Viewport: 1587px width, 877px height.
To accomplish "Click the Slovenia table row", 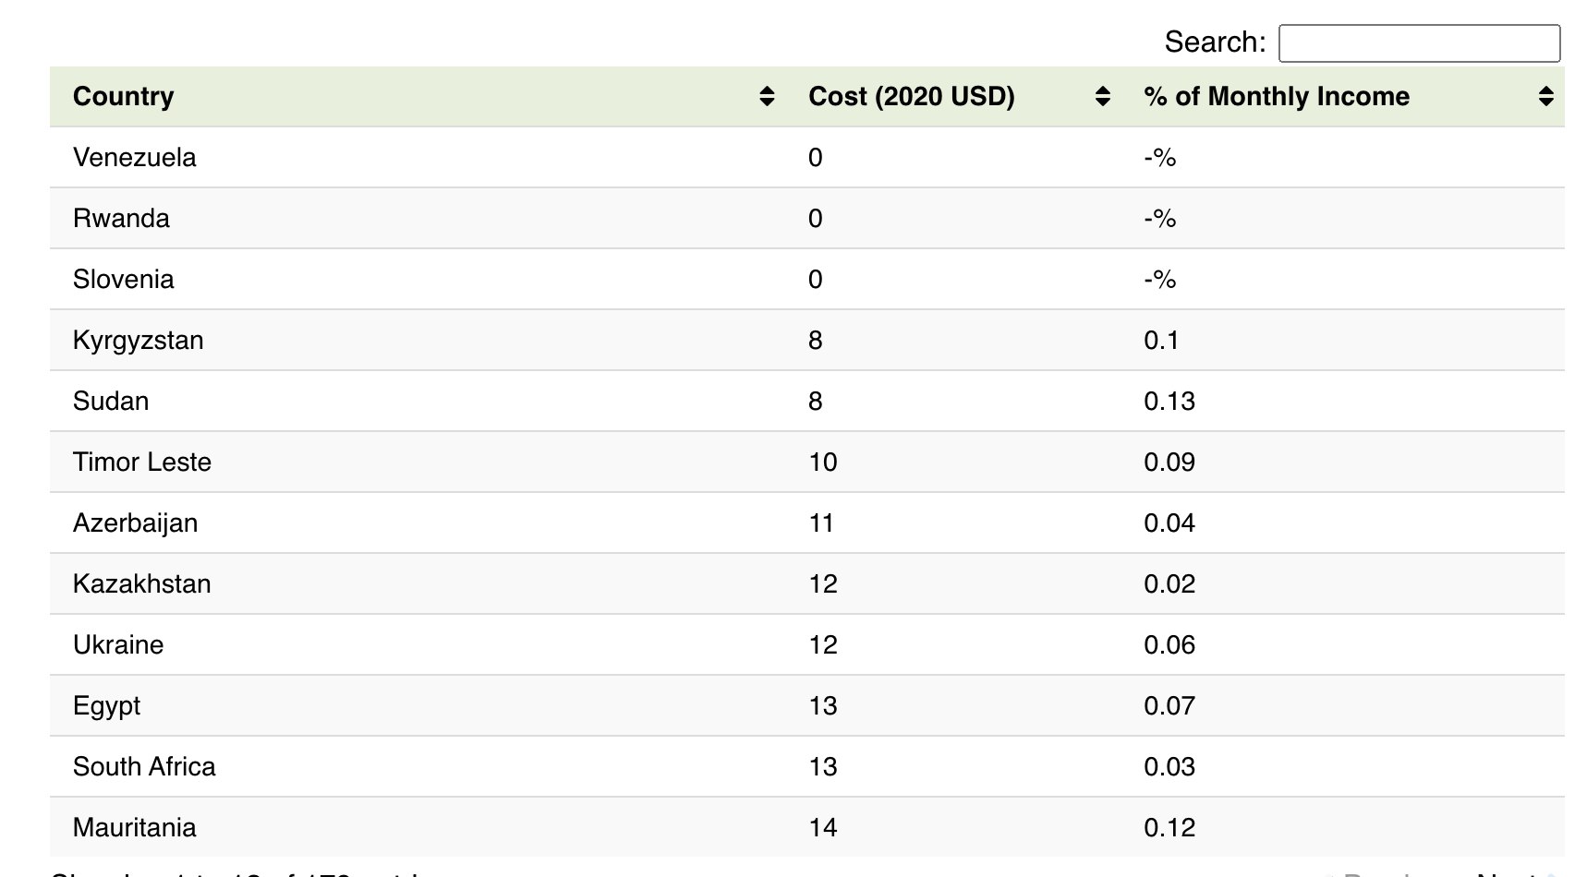I will point(807,279).
